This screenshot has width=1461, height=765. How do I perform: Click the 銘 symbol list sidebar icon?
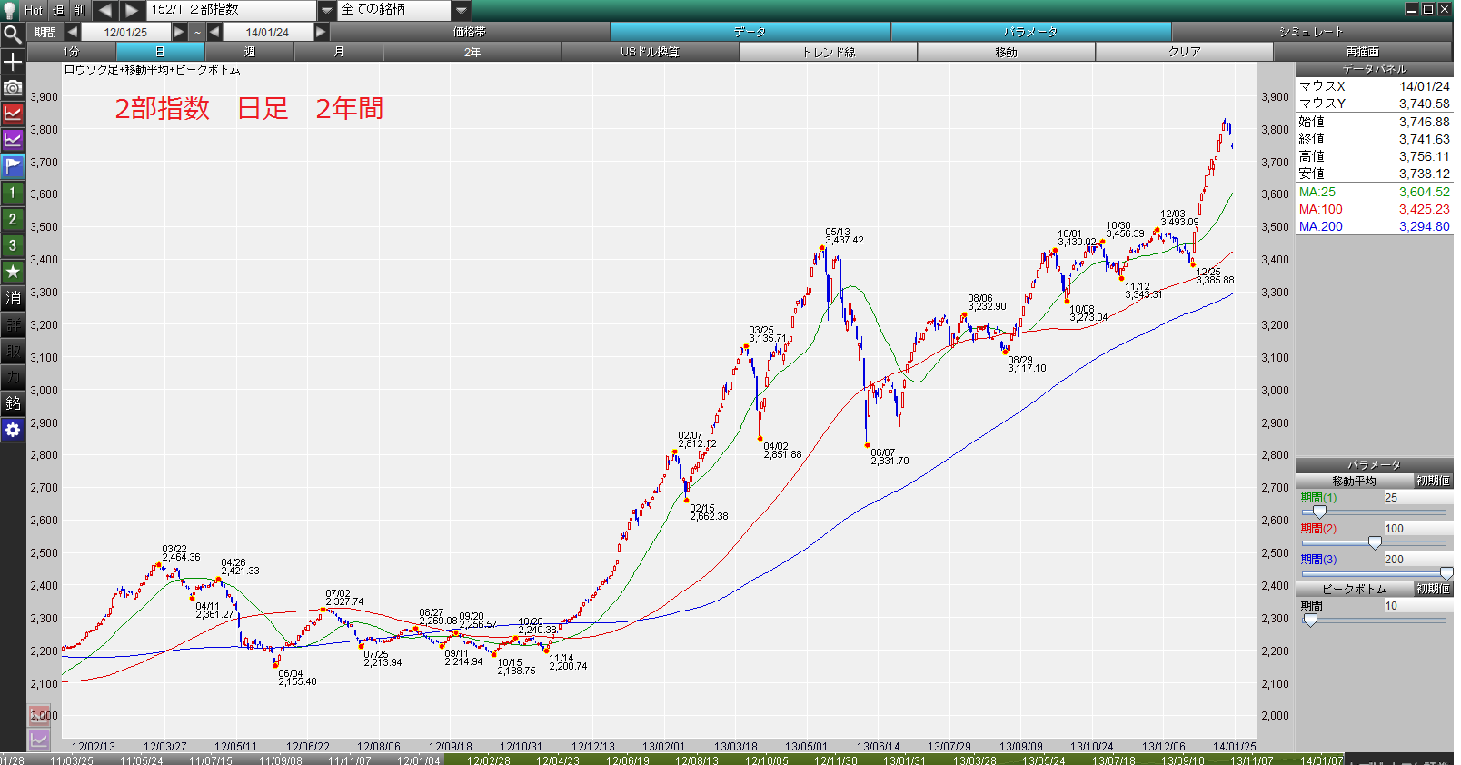[x=13, y=403]
